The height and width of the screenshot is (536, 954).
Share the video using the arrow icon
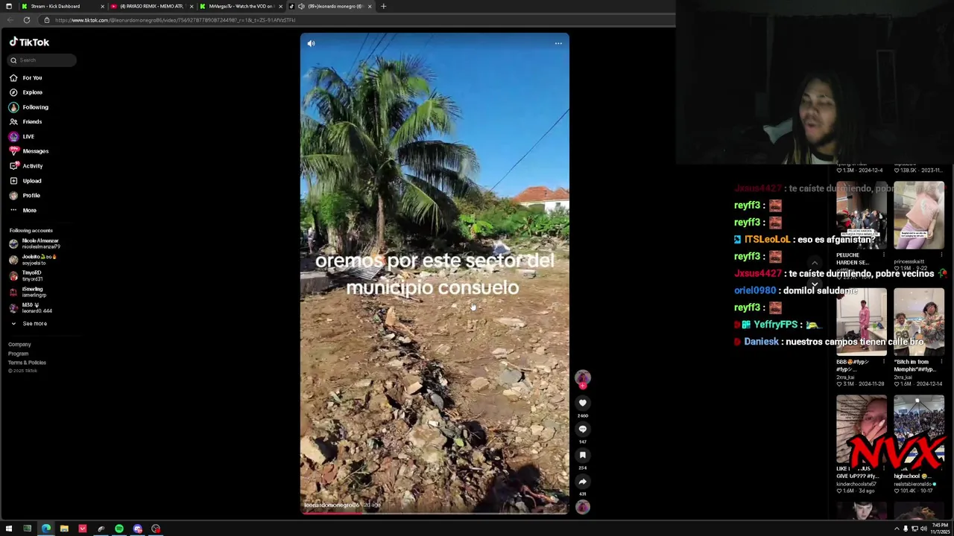click(583, 482)
